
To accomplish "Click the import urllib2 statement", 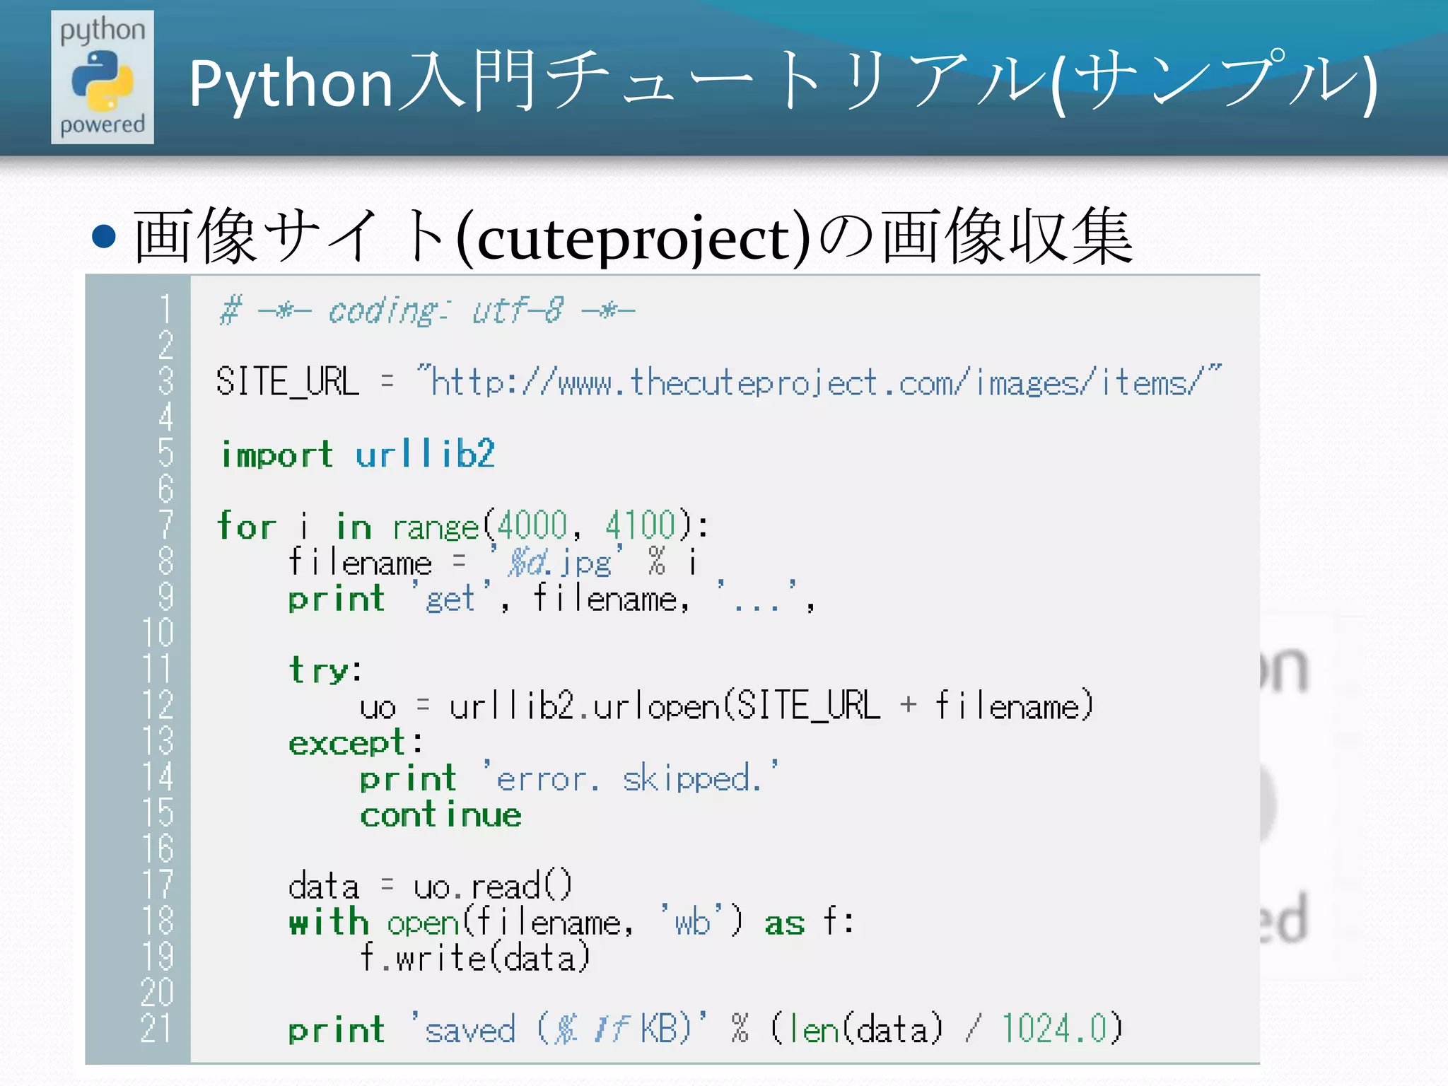I will 357,455.
